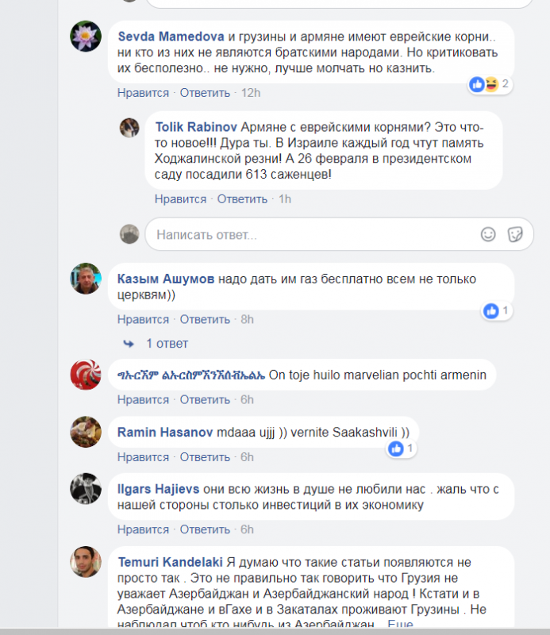Screen dimensions: 550x635
Task: Open Sevda Mamedova's lotus profile picture
Action: pos(86,36)
